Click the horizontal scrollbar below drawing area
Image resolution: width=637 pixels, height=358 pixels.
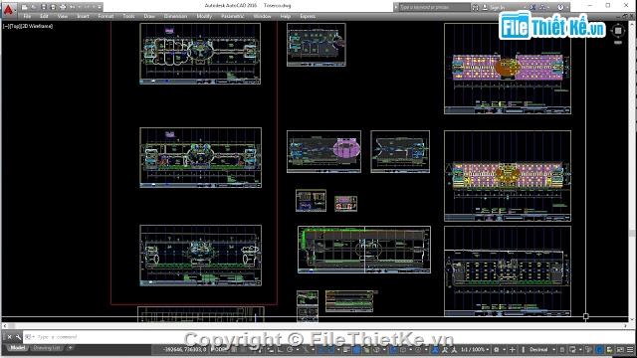316,325
